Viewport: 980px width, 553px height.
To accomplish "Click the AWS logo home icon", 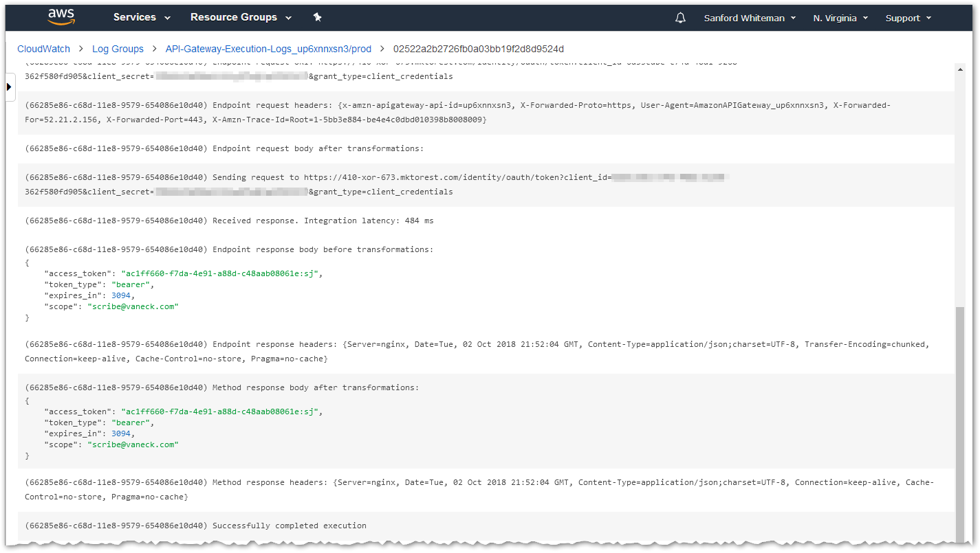I will tap(61, 17).
